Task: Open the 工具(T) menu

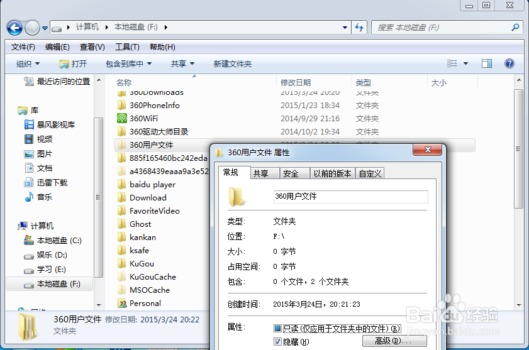Action: 127,47
